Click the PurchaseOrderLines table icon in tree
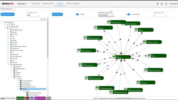 (21, 81)
